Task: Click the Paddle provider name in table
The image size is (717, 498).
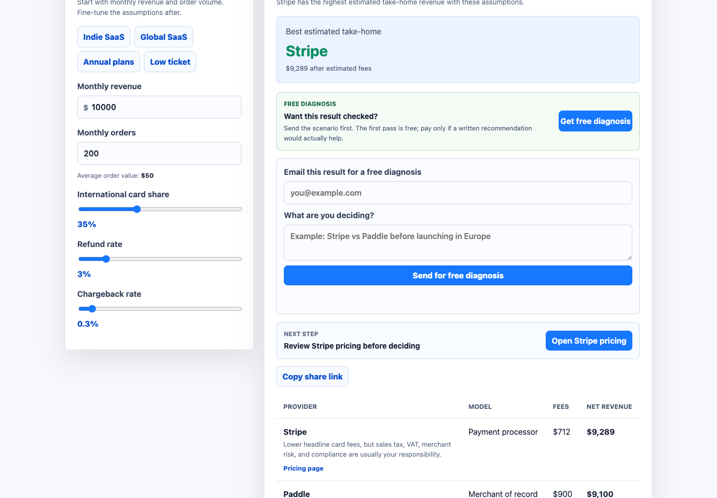Action: (297, 494)
